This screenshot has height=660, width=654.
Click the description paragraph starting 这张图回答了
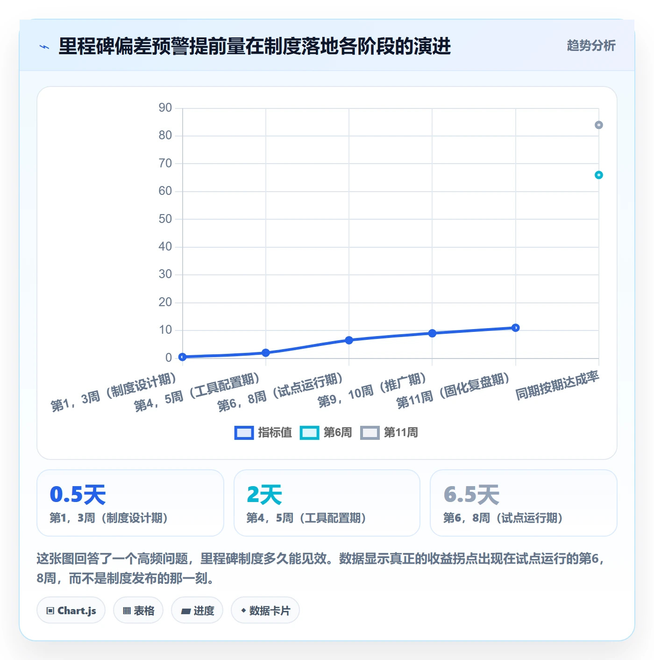pyautogui.click(x=321, y=568)
